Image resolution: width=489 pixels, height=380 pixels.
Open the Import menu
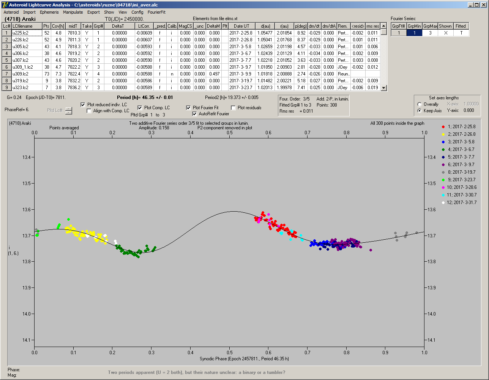(x=29, y=12)
